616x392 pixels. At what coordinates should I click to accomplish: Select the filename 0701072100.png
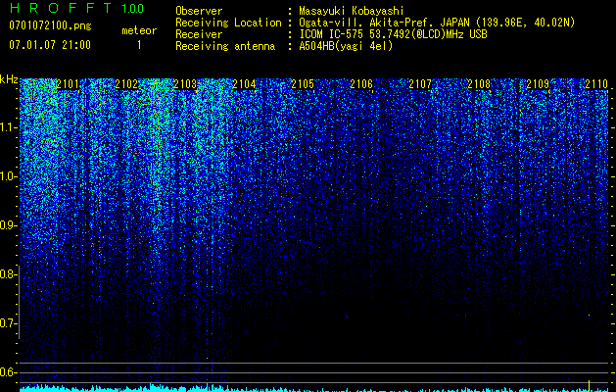click(x=50, y=25)
